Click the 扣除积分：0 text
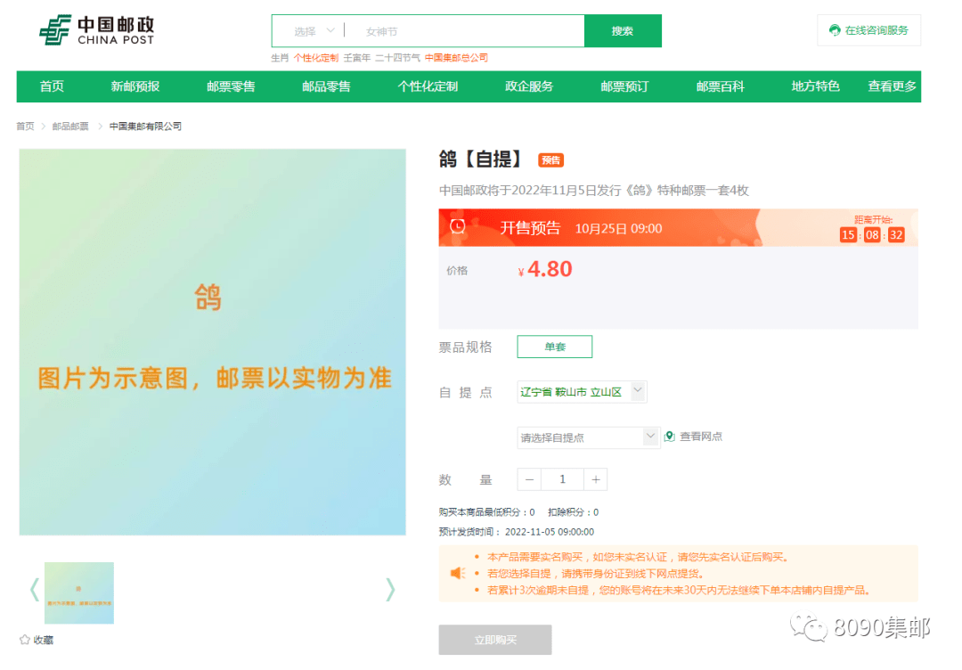Image resolution: width=962 pixels, height=670 pixels. click(x=573, y=512)
